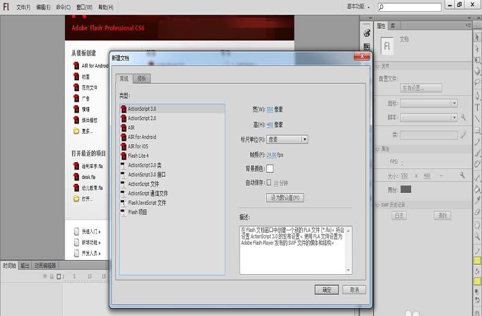The image size is (482, 316).
Task: Click the ActionScript 3.0 document type icon
Action: tap(124, 109)
